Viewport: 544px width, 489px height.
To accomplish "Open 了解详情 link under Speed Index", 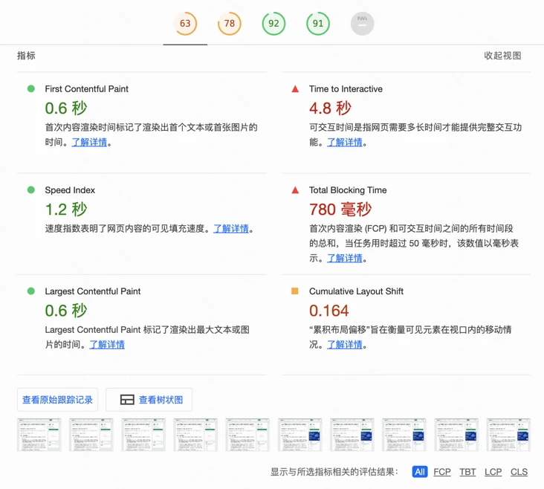I will point(231,229).
